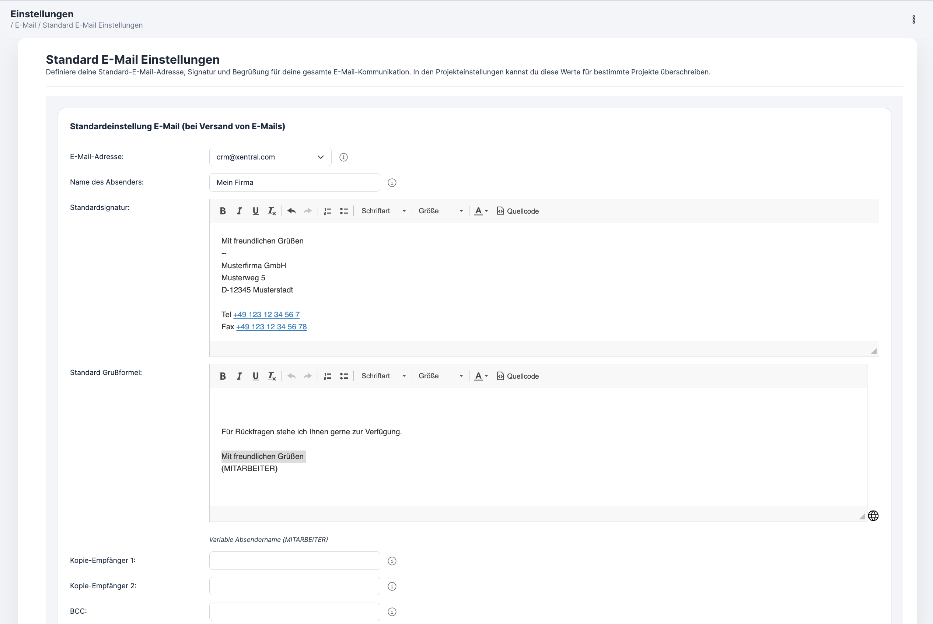Click the BCC input field

(x=294, y=611)
